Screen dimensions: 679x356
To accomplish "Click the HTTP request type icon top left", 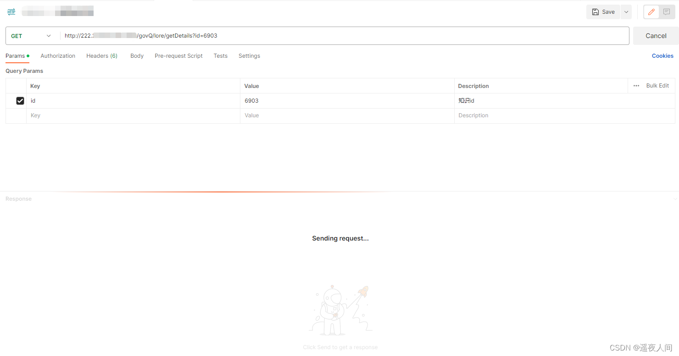I will (x=11, y=12).
